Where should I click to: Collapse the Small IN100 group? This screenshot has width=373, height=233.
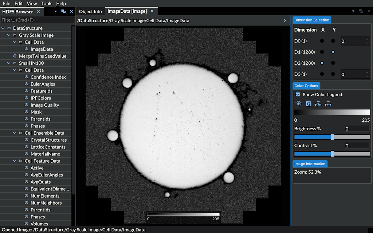(9, 63)
